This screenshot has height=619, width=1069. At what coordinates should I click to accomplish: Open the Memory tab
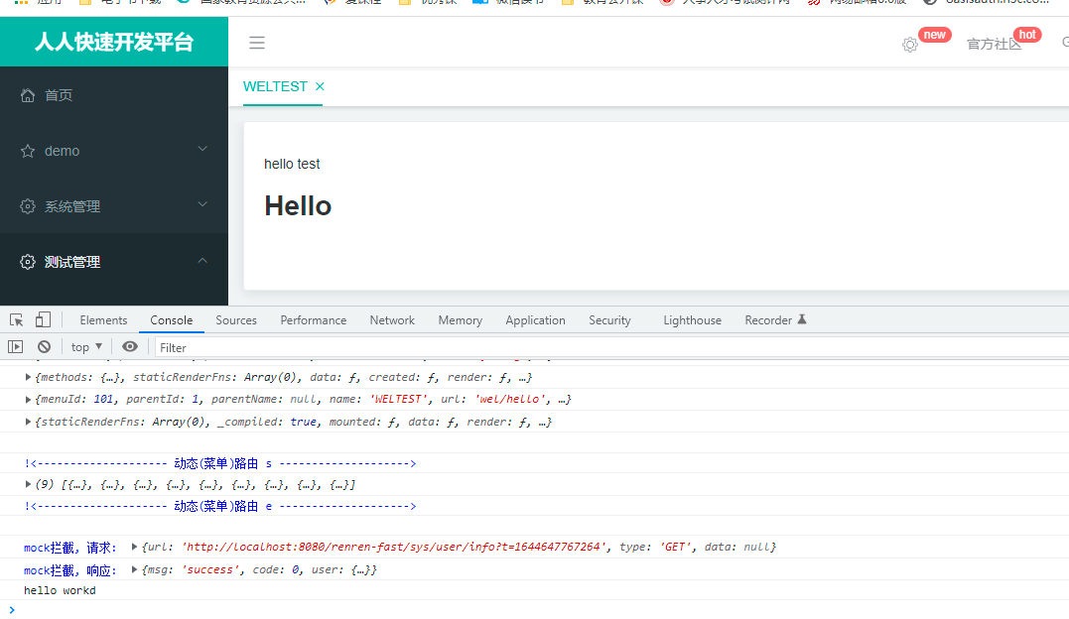461,320
